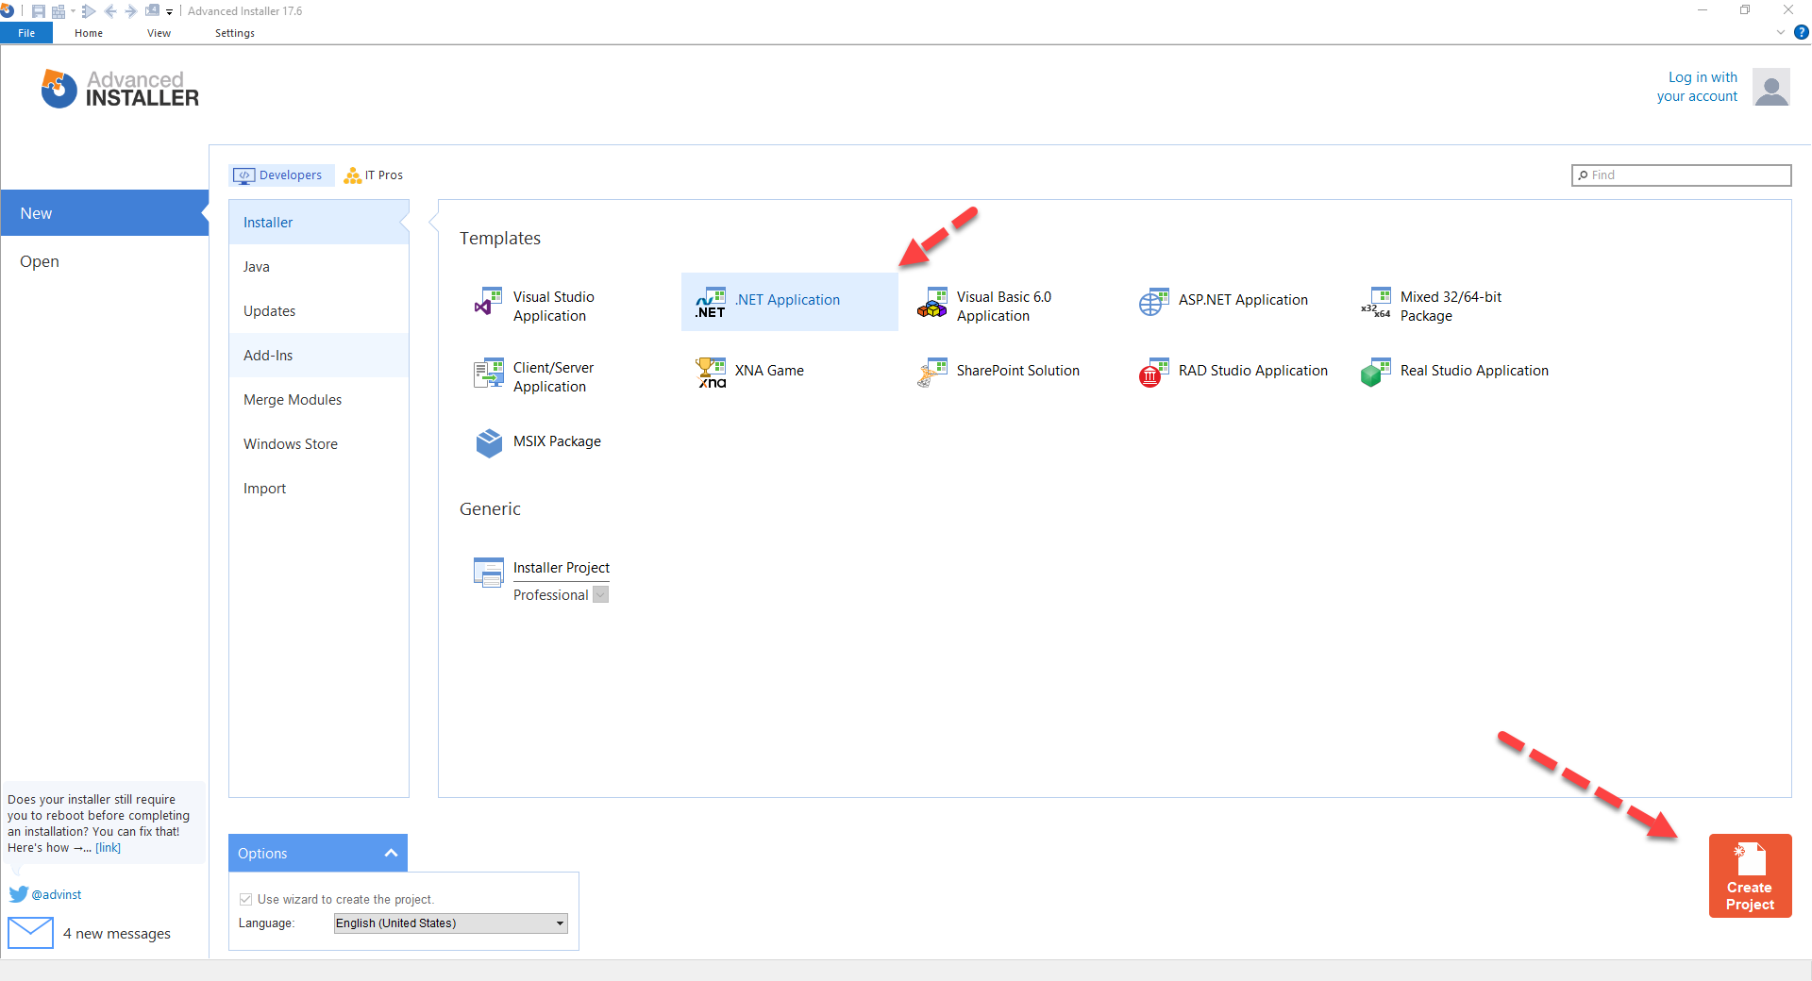
Task: Select Windows Store in the category list
Action: click(x=291, y=444)
